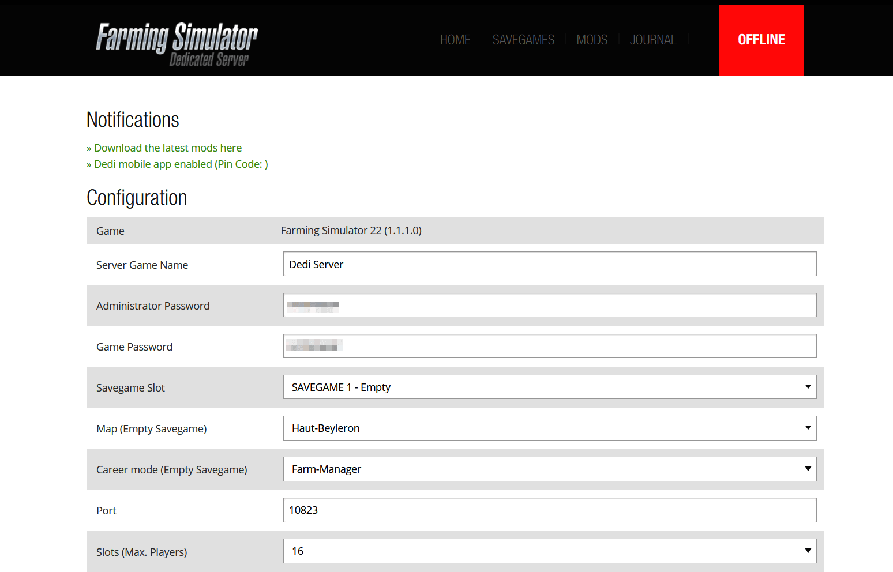Click inside the Port number field
The image size is (893, 572).
(549, 510)
